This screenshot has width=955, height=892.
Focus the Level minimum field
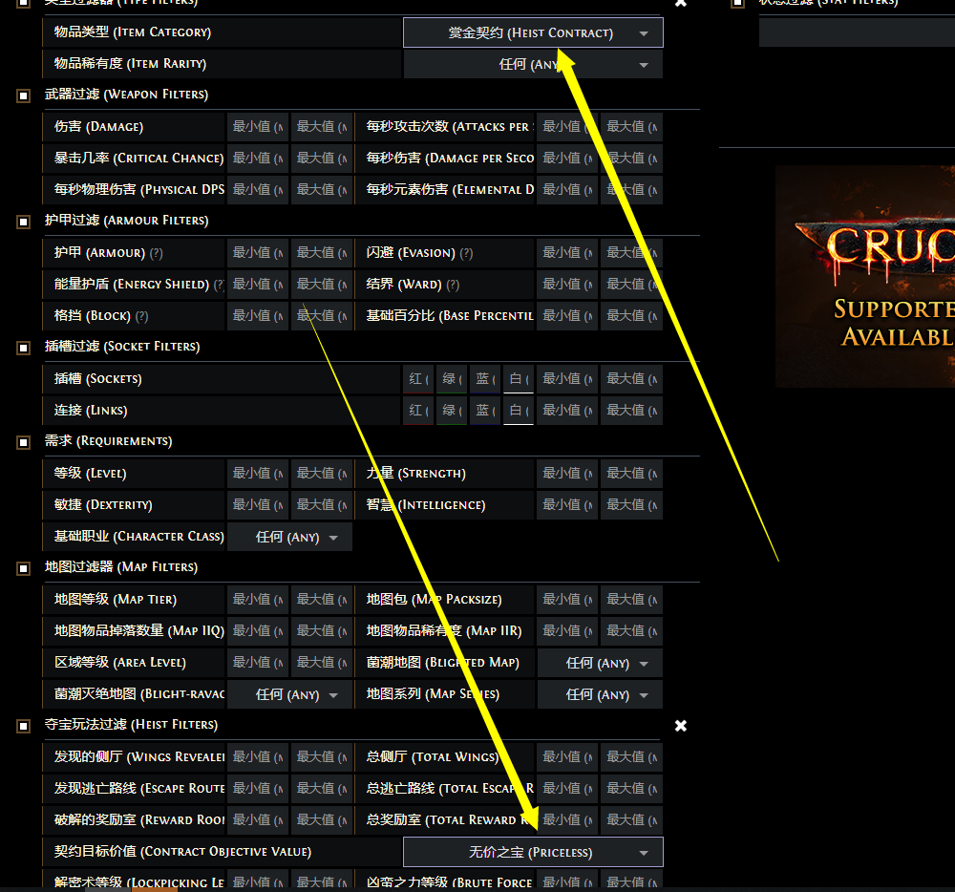[258, 473]
